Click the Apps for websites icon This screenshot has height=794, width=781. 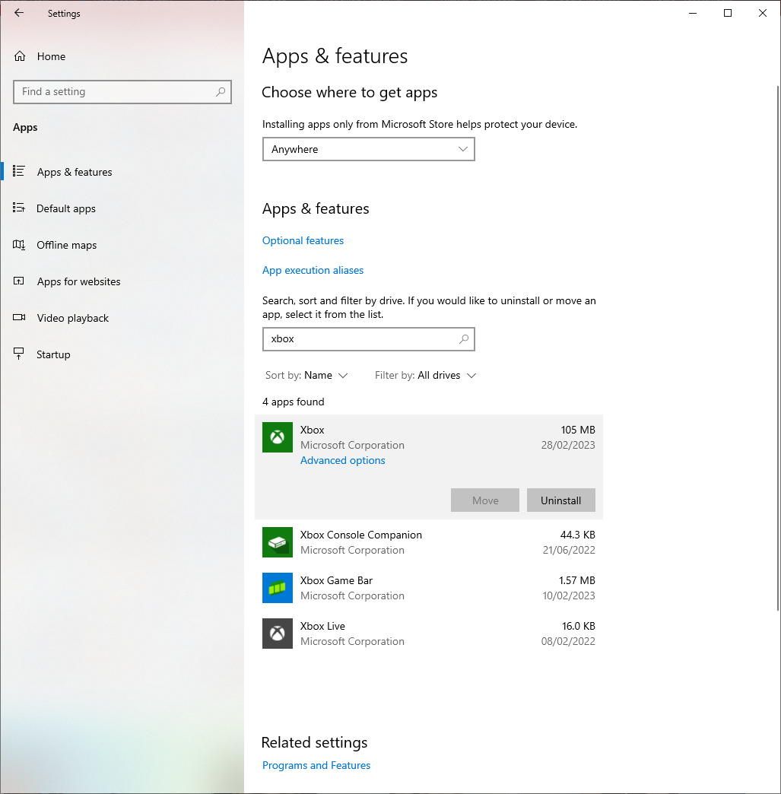(19, 281)
